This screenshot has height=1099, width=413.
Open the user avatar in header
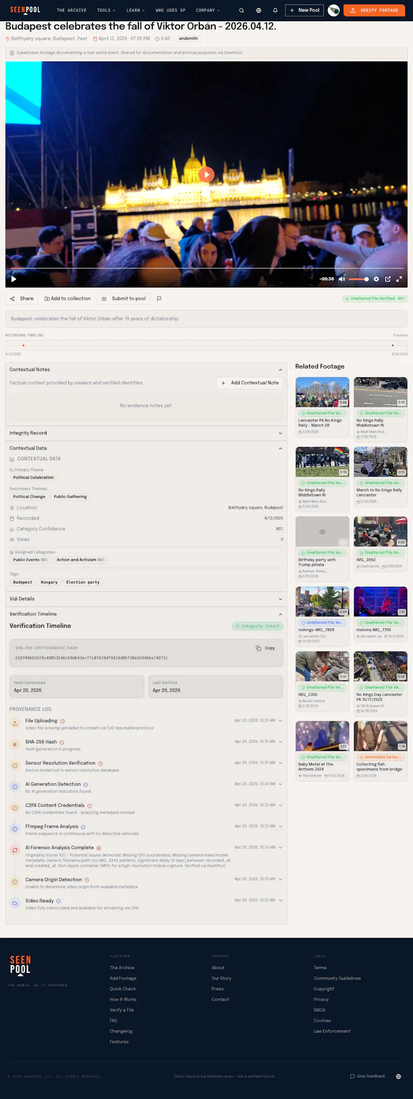(334, 10)
